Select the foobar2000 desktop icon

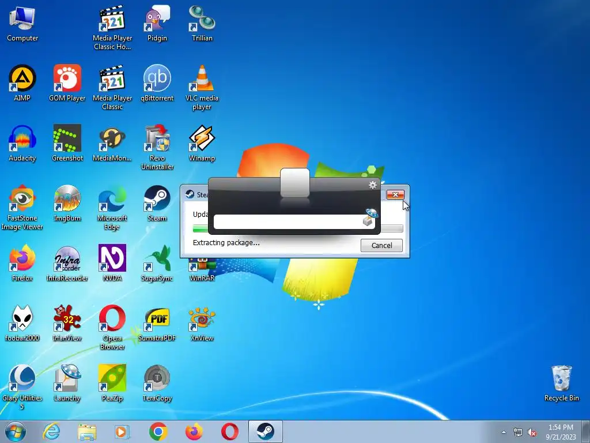(22, 323)
